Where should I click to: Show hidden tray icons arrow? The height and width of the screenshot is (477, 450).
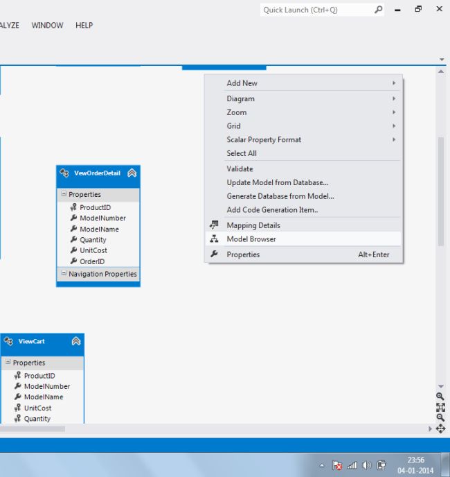322,465
